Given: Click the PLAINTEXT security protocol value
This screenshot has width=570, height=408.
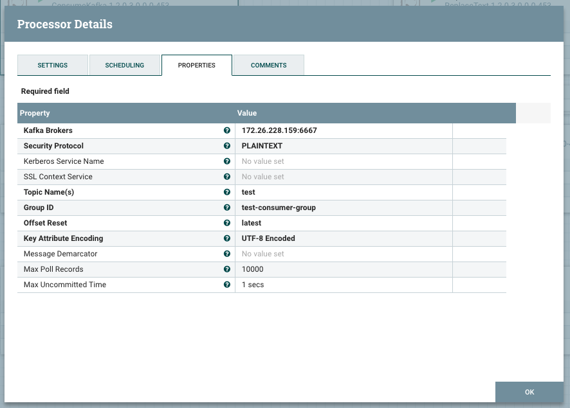Looking at the screenshot, I should pos(262,146).
